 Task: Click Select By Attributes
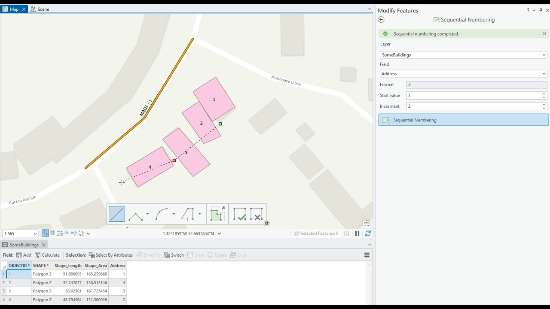(110, 255)
